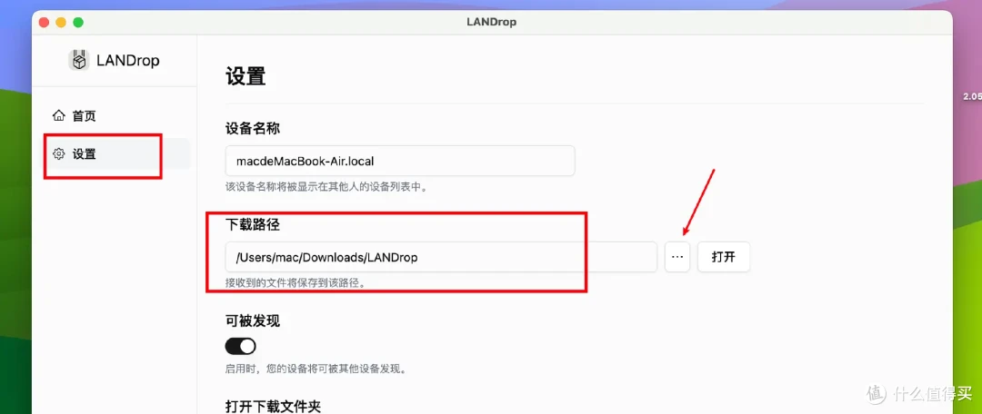982x414 pixels.
Task: Click the LANDrop box logo icon
Action: 79,60
